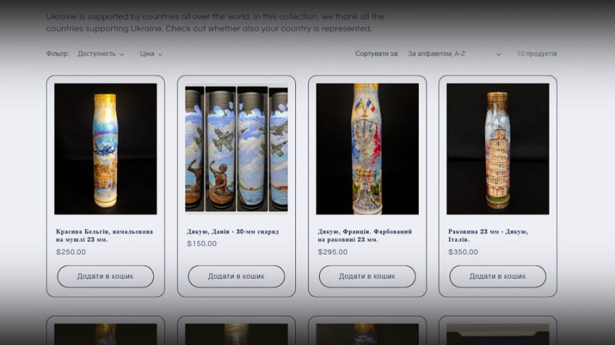Open the Дякую, Данія - 30-мм снаряд link
The height and width of the screenshot is (345, 615).
click(x=233, y=232)
